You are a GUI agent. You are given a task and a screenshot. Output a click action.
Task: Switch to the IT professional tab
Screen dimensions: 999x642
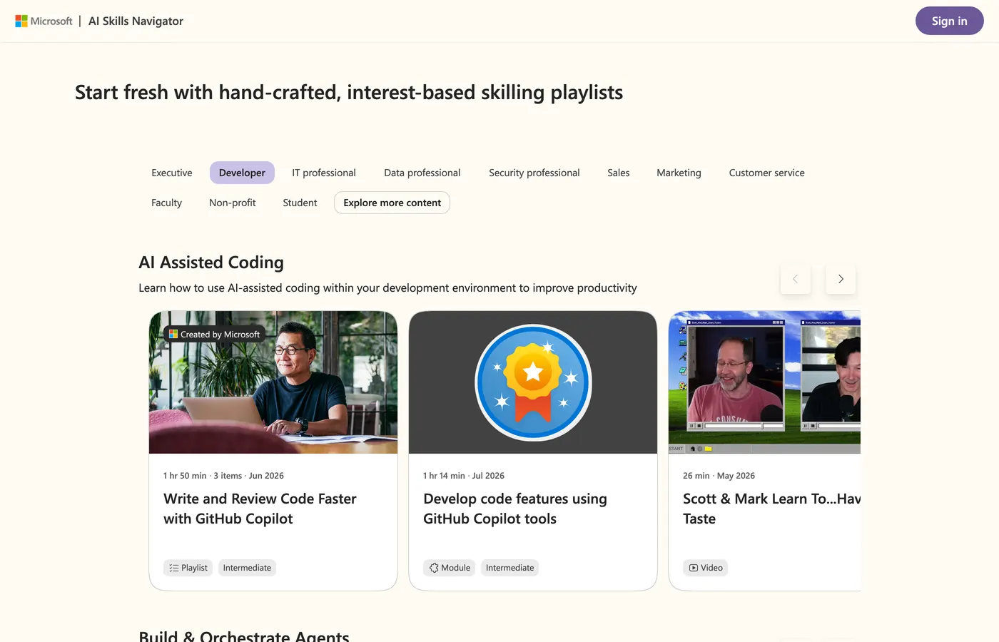[324, 173]
